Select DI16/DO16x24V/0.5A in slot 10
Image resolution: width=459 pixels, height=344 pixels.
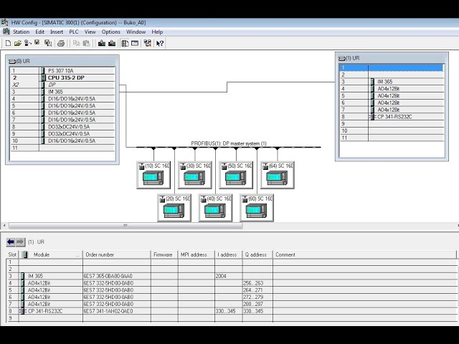click(x=62, y=140)
